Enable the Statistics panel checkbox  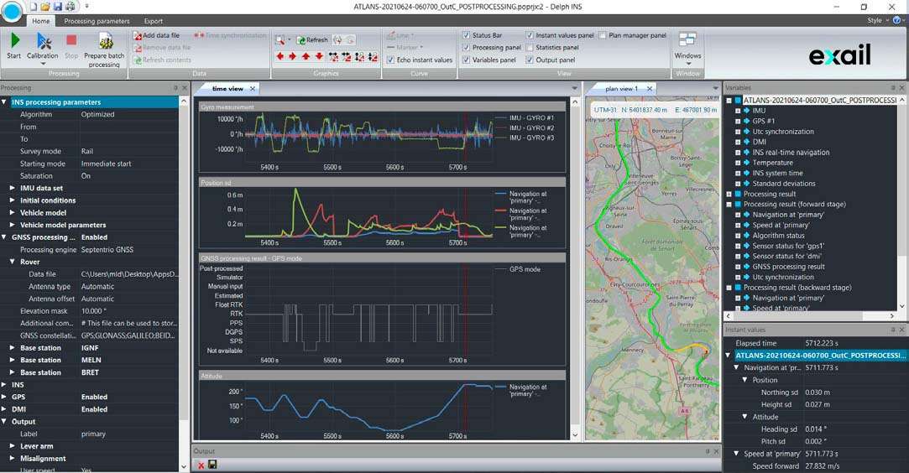(530, 48)
